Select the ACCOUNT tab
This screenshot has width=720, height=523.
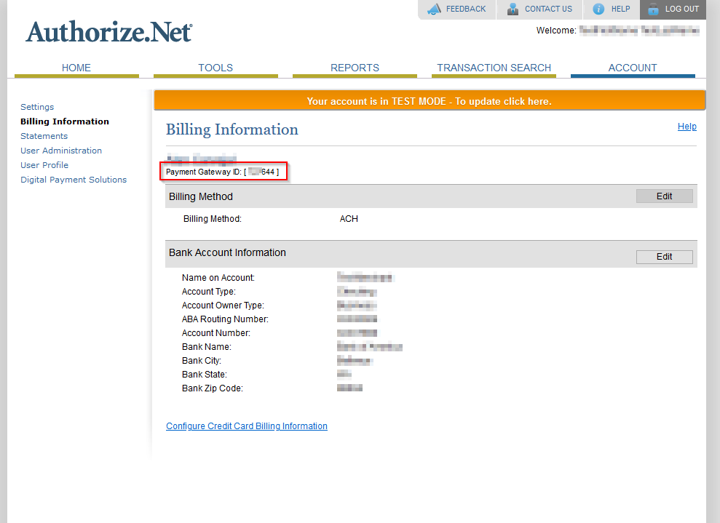click(x=633, y=68)
